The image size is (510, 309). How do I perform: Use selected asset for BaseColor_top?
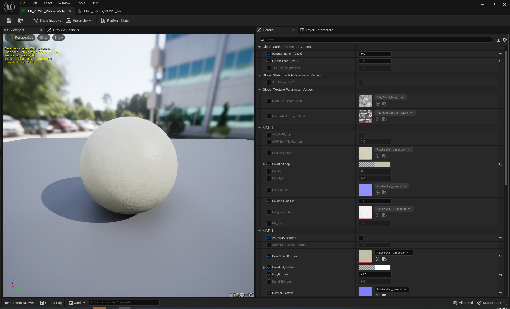[x=378, y=156]
